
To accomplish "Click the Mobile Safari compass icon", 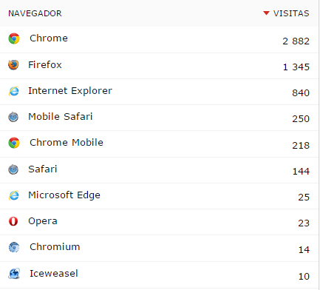I will 13,117.
